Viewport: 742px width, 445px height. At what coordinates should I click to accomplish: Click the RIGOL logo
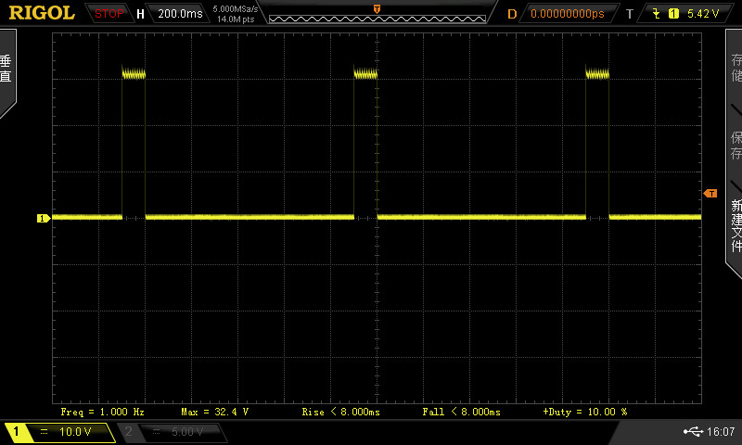tap(42, 13)
